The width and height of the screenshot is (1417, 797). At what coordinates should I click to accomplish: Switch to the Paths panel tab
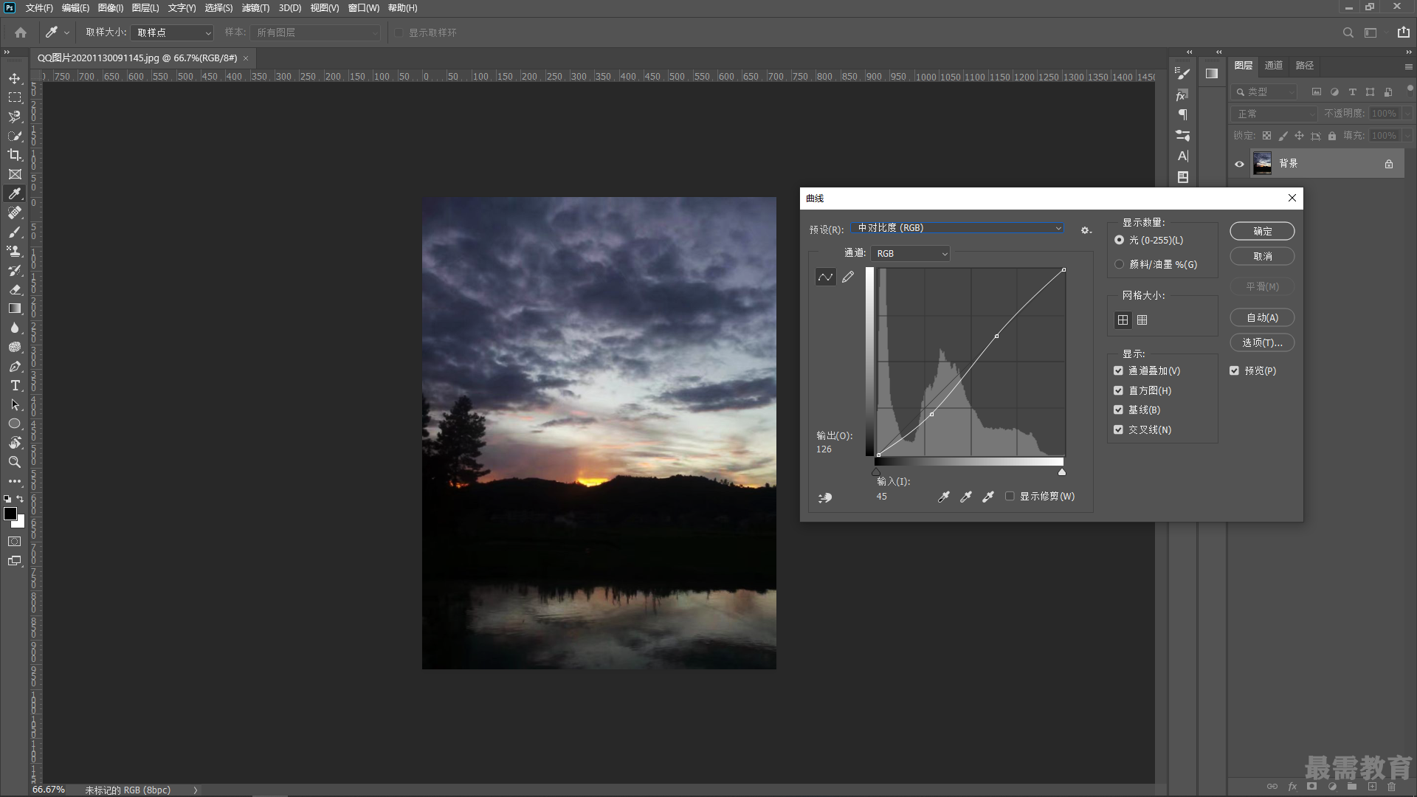(1304, 65)
